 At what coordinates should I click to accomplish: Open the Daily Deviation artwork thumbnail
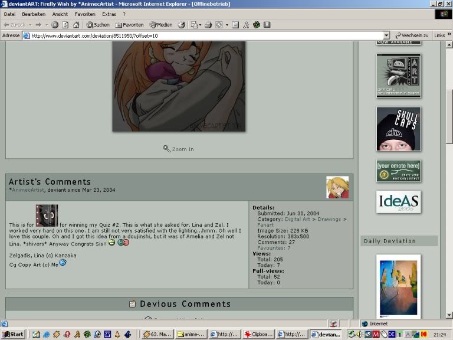click(398, 287)
